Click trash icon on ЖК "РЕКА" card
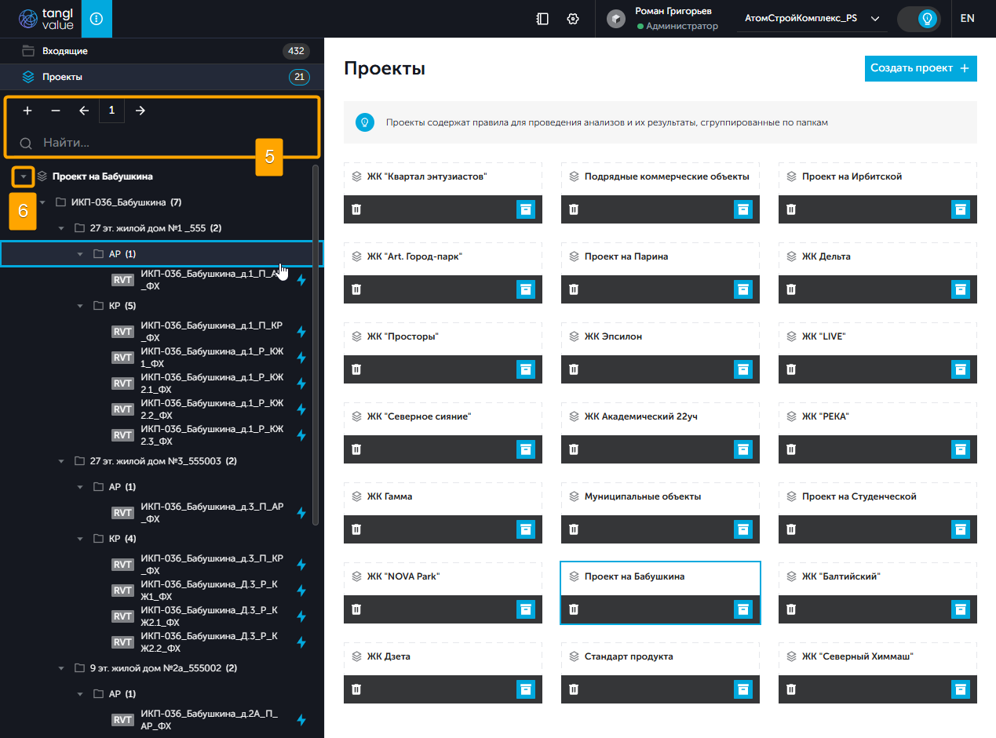Viewport: 996px width, 738px height. [791, 449]
